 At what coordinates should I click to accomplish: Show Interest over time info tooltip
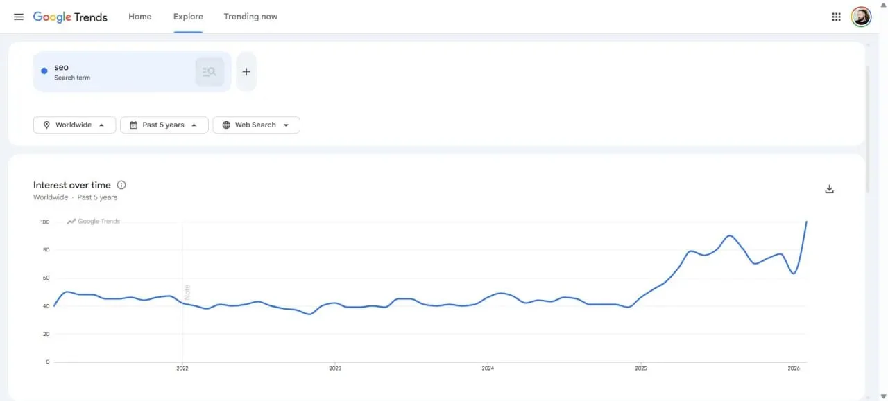pos(121,185)
